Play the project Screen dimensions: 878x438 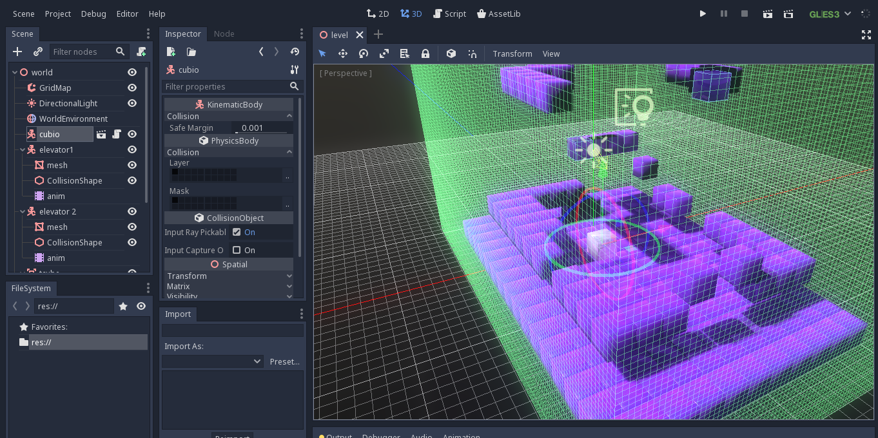[703, 14]
